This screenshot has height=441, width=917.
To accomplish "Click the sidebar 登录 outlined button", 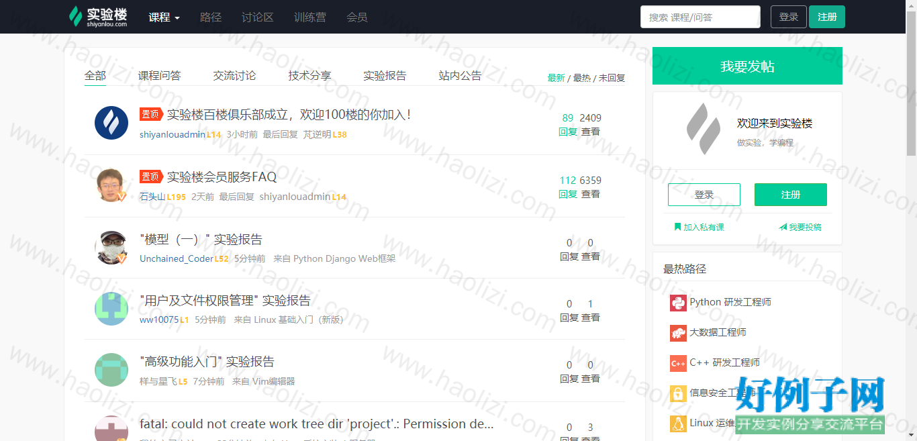I will tap(704, 195).
